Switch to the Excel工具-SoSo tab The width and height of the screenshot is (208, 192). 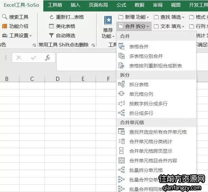pyautogui.click(x=21, y=5)
